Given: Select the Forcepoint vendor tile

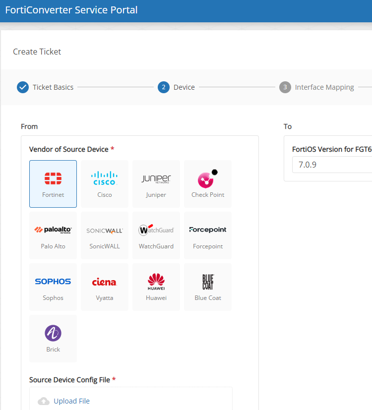Looking at the screenshot, I should [208, 235].
